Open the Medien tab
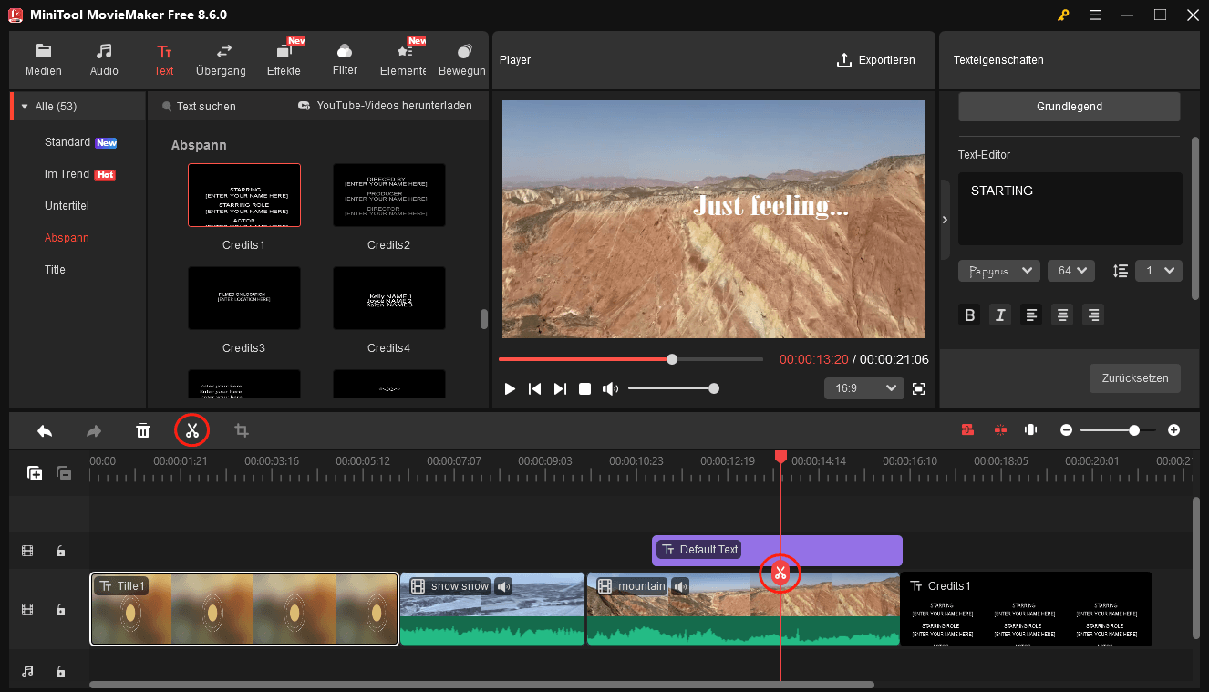The height and width of the screenshot is (692, 1209). (x=43, y=58)
